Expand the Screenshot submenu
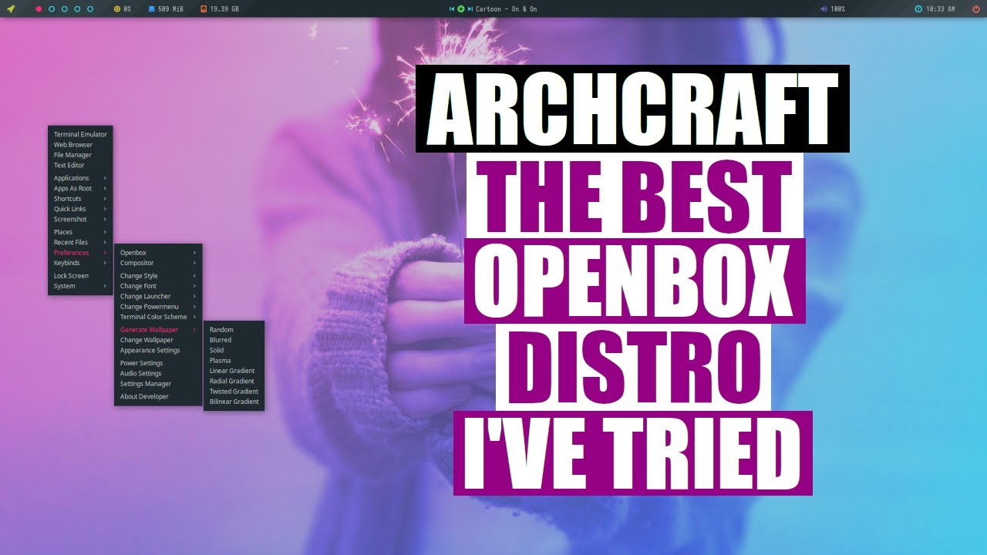Image resolution: width=987 pixels, height=555 pixels. point(80,219)
